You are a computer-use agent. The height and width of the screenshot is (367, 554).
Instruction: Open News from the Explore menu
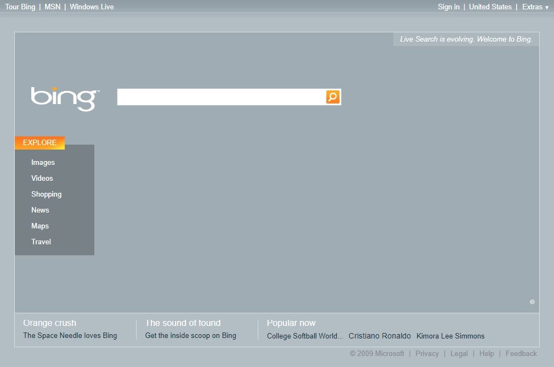coord(40,210)
